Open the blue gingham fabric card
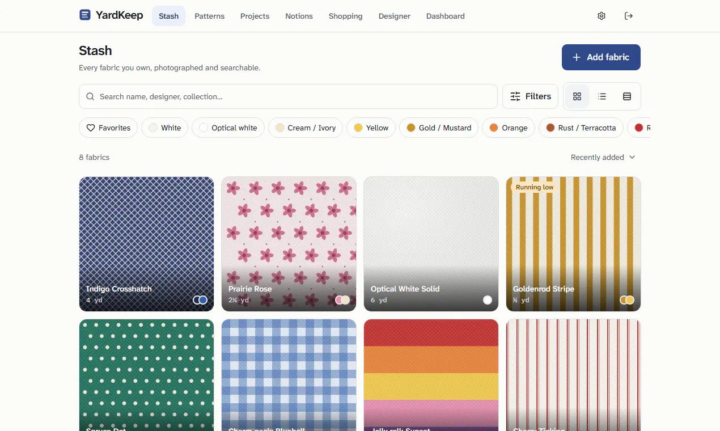This screenshot has height=431, width=720. point(289,375)
